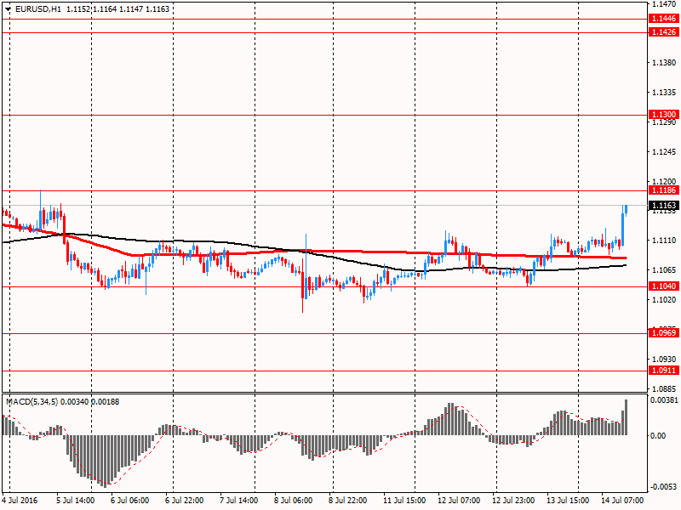Select the 1.1200 price scale value
Image resolution: width=681 pixels, height=510 pixels.
[x=665, y=181]
